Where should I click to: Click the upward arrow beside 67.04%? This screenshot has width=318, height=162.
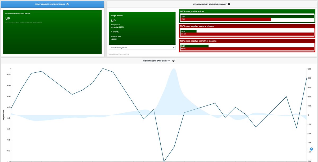(x=112, y=31)
